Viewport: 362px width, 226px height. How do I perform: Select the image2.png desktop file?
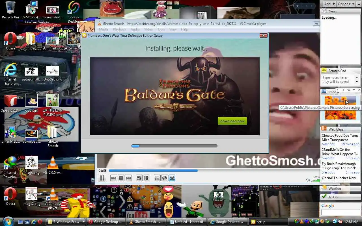[x=31, y=196]
